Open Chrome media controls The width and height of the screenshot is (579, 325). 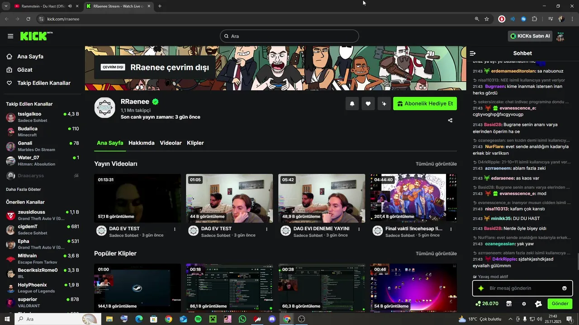coord(551,19)
